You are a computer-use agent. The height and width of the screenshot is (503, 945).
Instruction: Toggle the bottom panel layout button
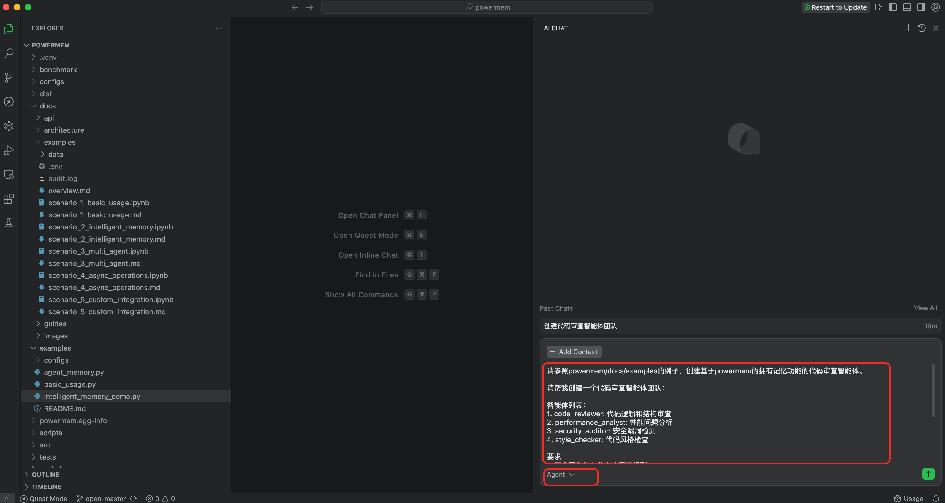(x=907, y=7)
